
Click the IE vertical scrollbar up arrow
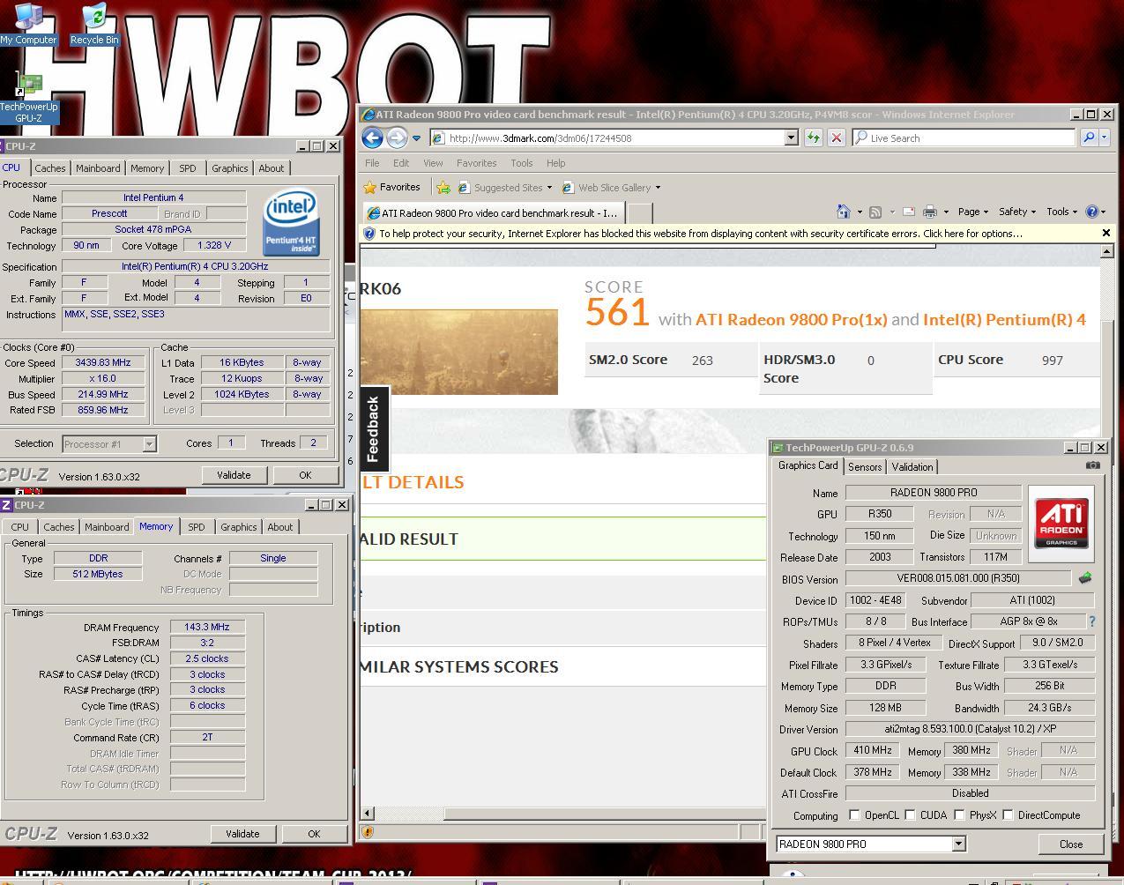(1107, 252)
